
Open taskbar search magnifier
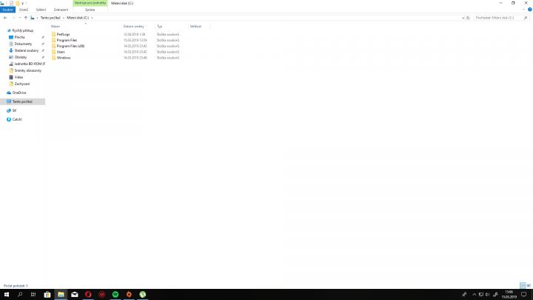[x=20, y=295]
